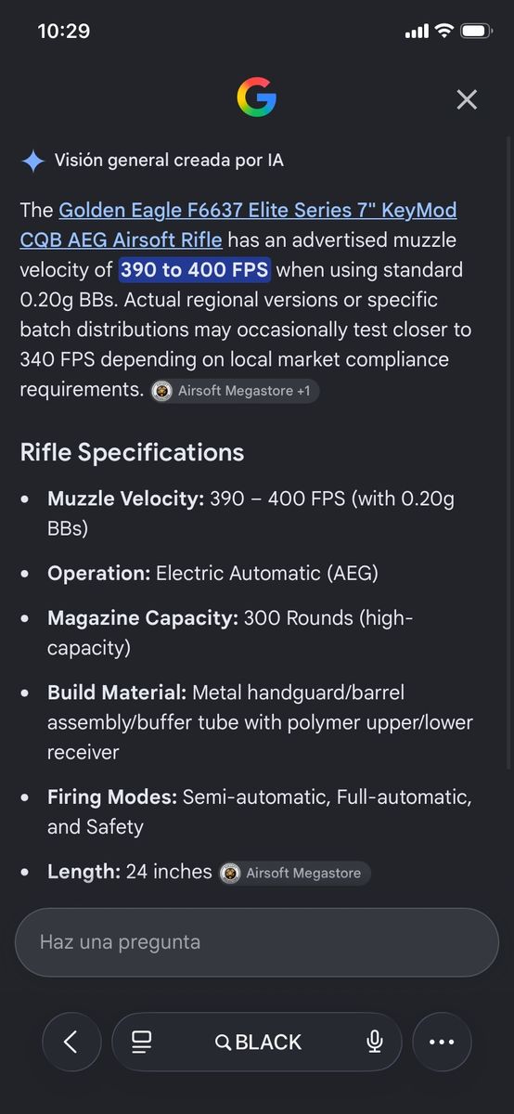Open the tabs overview icon
This screenshot has width=514, height=1114.
(141, 1042)
